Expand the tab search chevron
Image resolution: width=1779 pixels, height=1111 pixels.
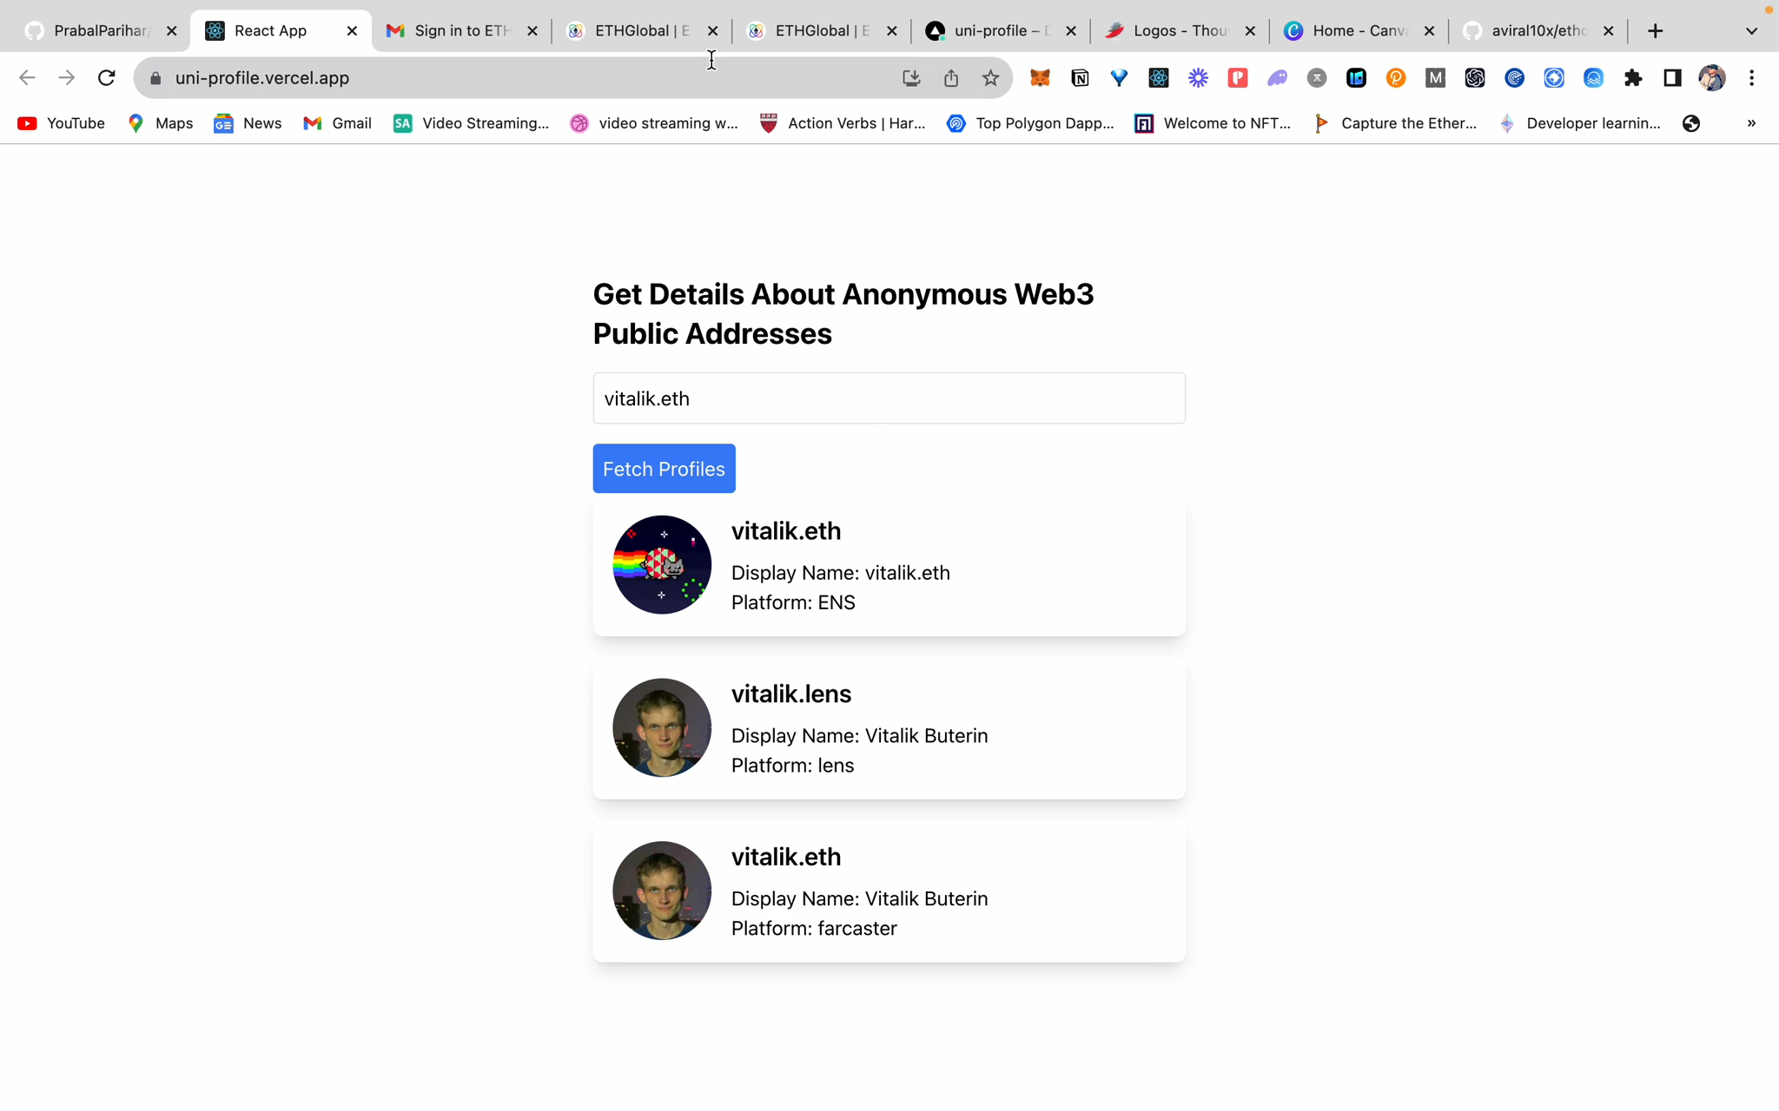(x=1751, y=31)
